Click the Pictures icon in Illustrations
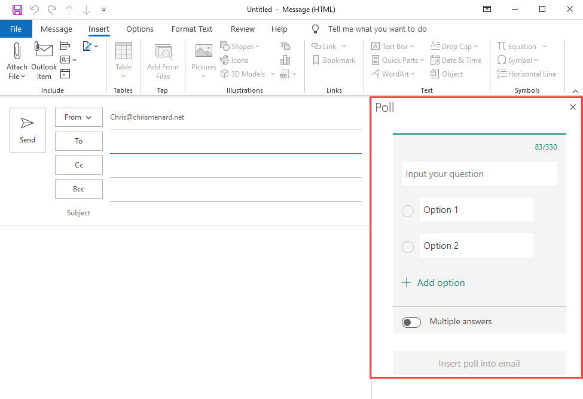This screenshot has width=583, height=399. point(203,52)
